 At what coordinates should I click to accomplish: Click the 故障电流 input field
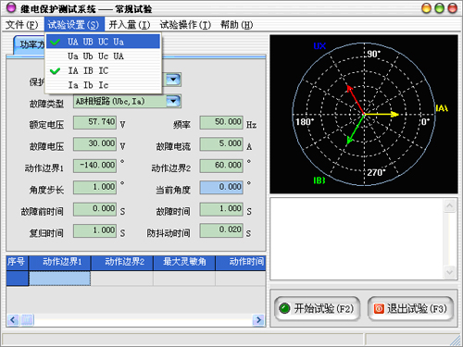(x=221, y=143)
